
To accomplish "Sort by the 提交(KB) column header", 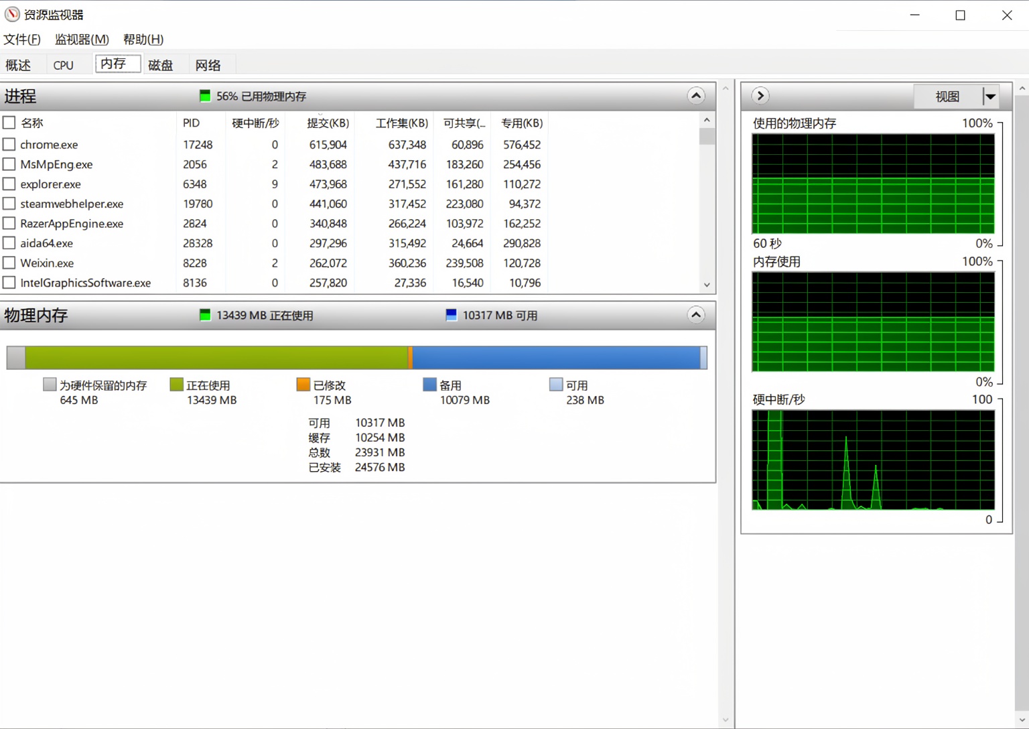I will (328, 123).
